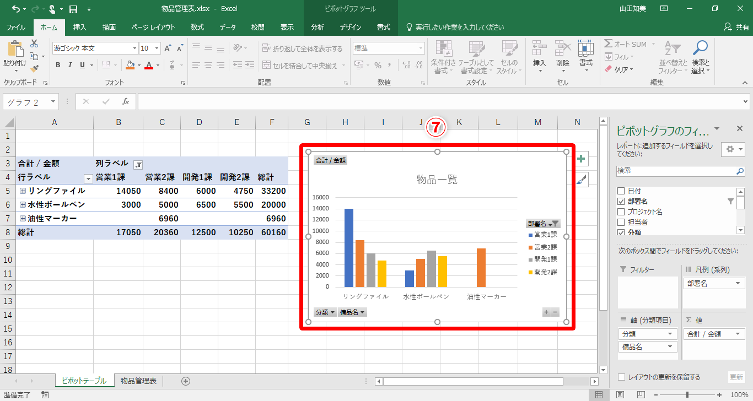Open the 列ラベル filter dropdown
Screen dimensions: 753x401
[138, 164]
